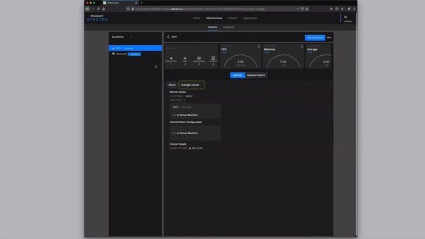Click the control plane Virtual Machine card
The image size is (425, 239).
pyautogui.click(x=195, y=133)
